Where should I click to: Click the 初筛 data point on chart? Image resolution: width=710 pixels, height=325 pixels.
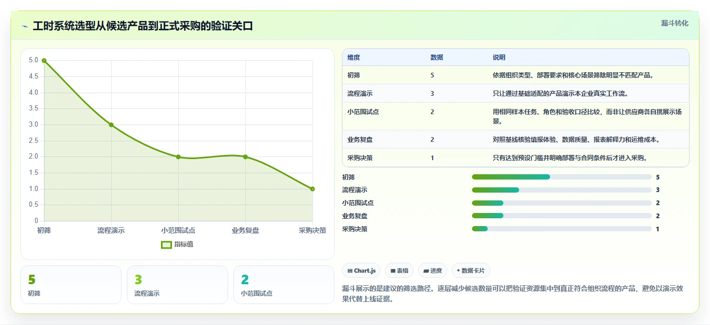point(44,61)
